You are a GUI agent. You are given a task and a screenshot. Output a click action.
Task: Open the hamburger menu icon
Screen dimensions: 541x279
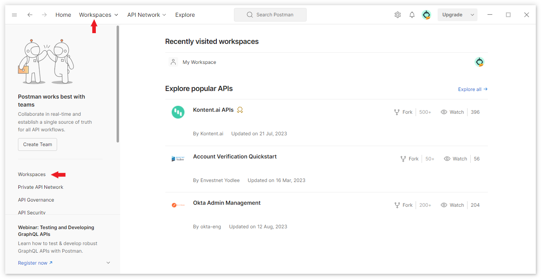tap(14, 15)
